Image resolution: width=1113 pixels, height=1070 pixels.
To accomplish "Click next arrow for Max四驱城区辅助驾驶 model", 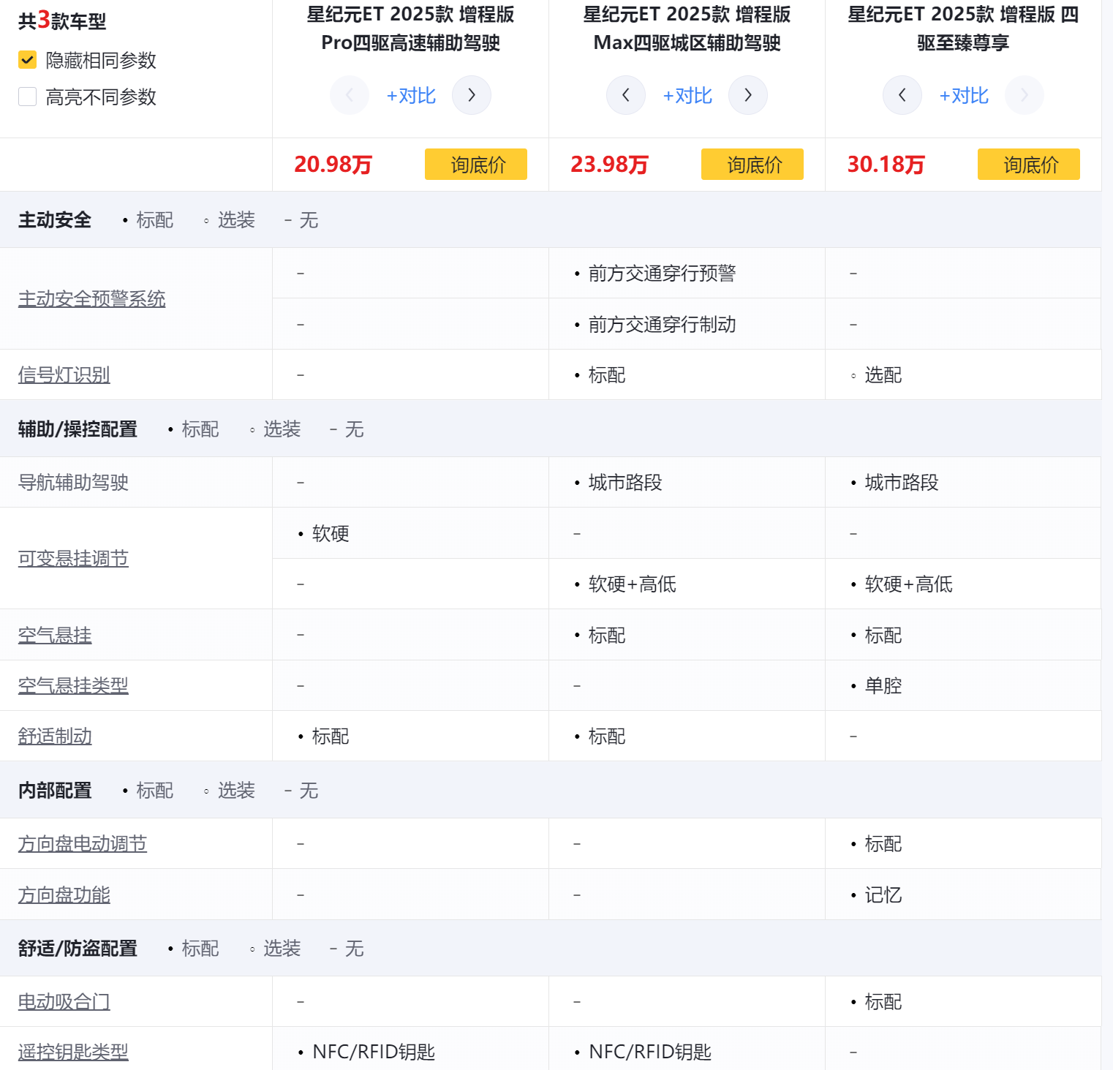I will click(x=748, y=95).
